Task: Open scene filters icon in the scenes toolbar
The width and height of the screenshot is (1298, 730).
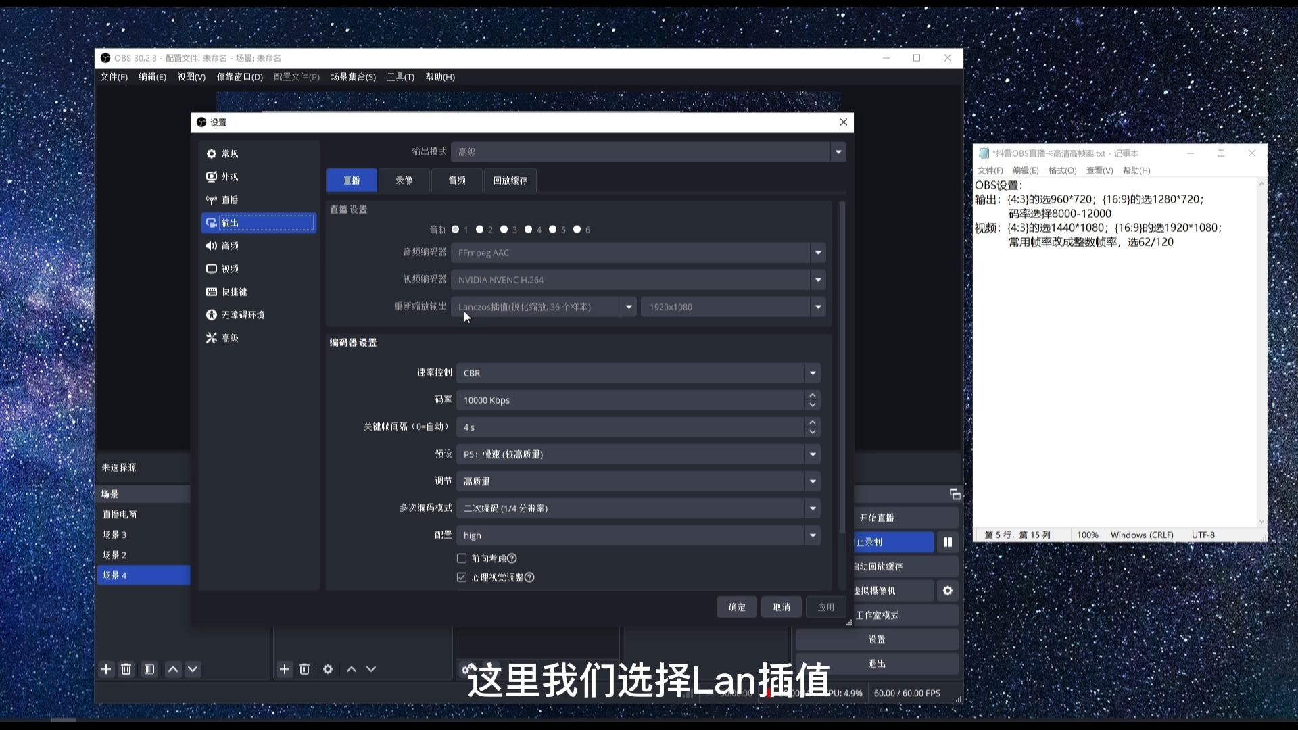Action: click(x=149, y=669)
